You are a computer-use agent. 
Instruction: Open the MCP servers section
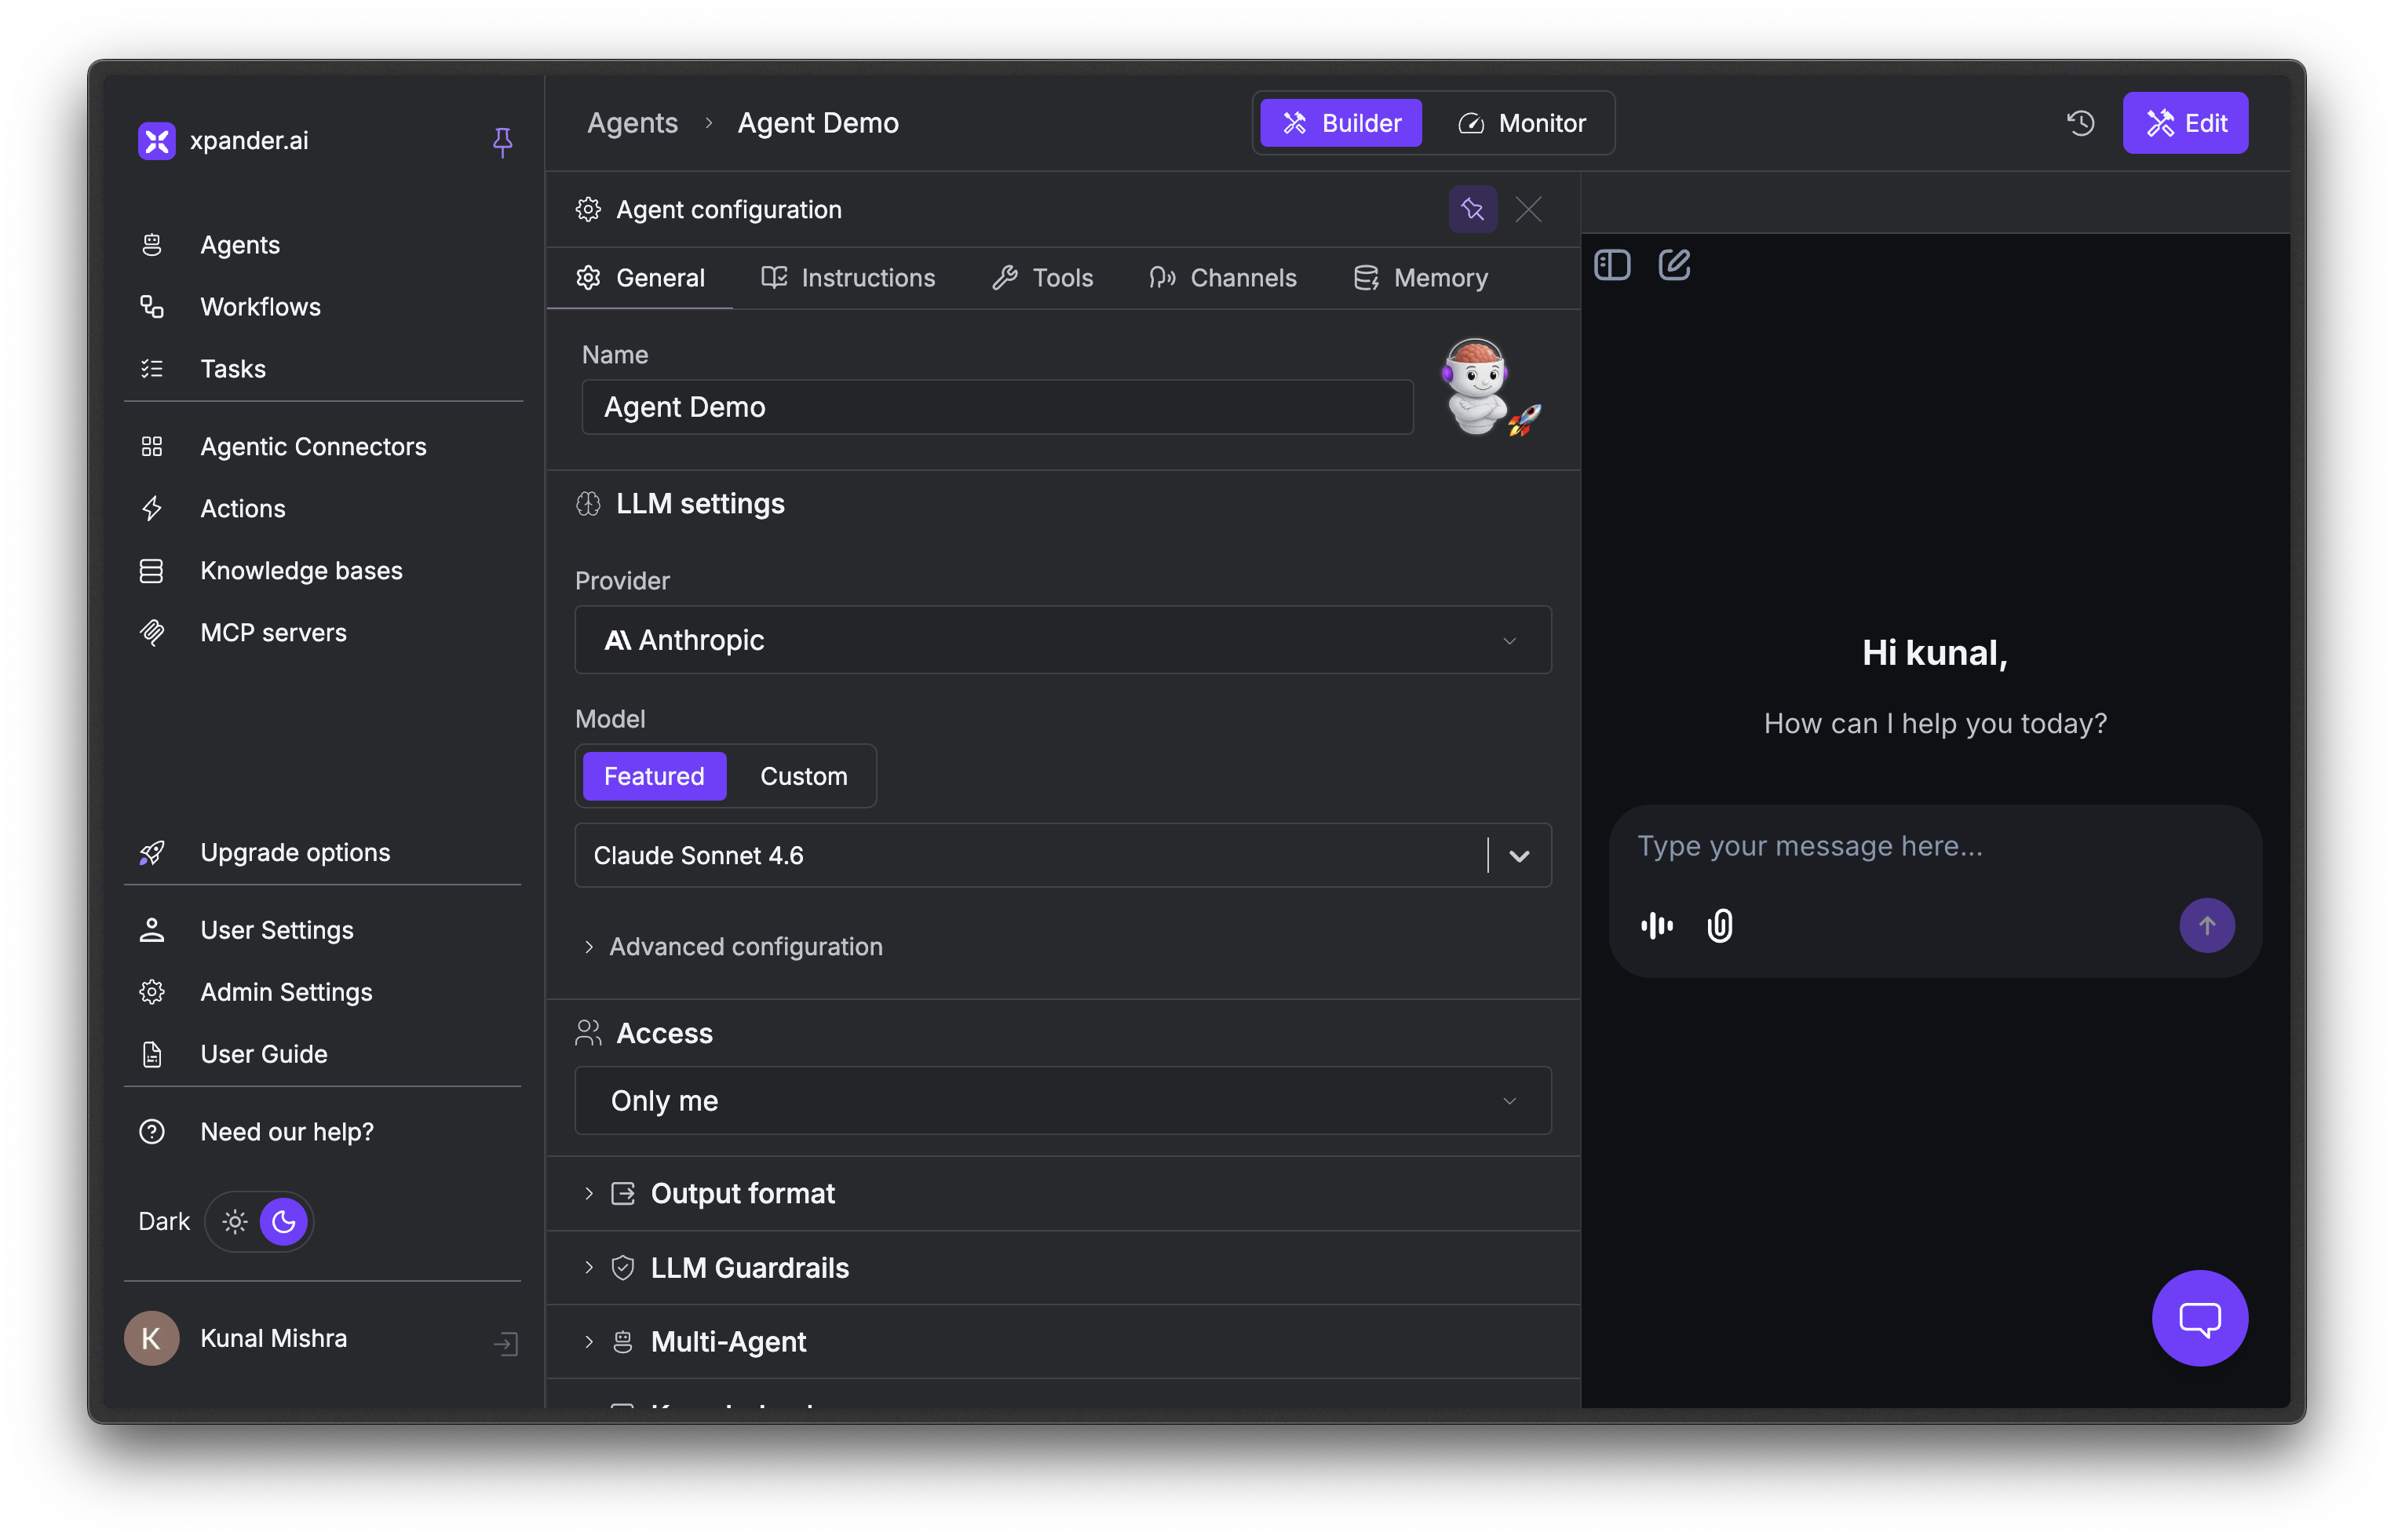273,632
